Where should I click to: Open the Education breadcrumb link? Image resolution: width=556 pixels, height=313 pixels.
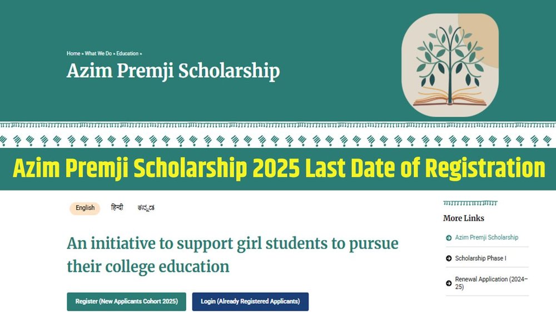[x=127, y=53]
